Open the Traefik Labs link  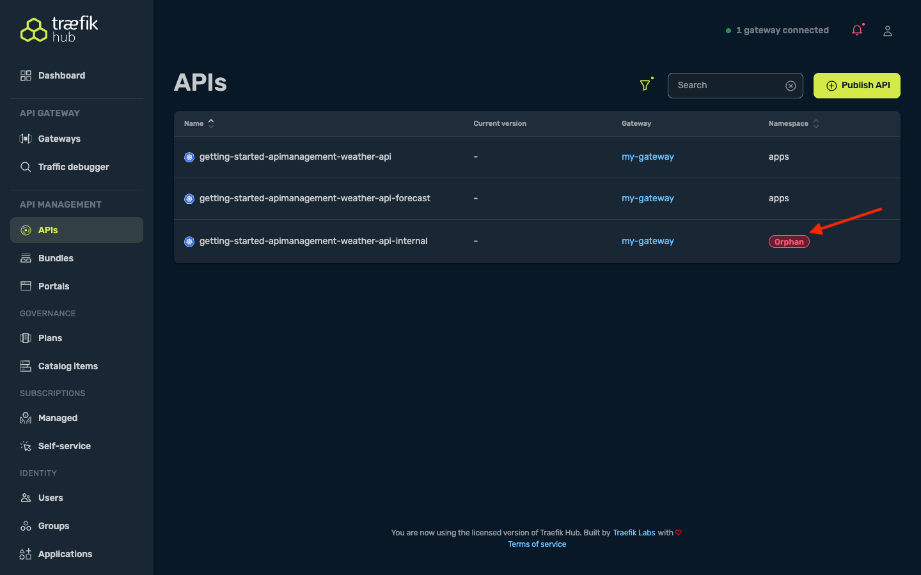click(x=634, y=533)
